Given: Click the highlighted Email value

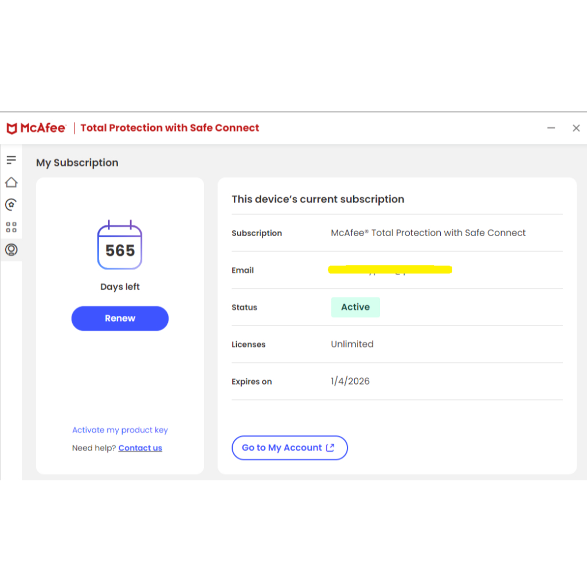Looking at the screenshot, I should pyautogui.click(x=390, y=269).
